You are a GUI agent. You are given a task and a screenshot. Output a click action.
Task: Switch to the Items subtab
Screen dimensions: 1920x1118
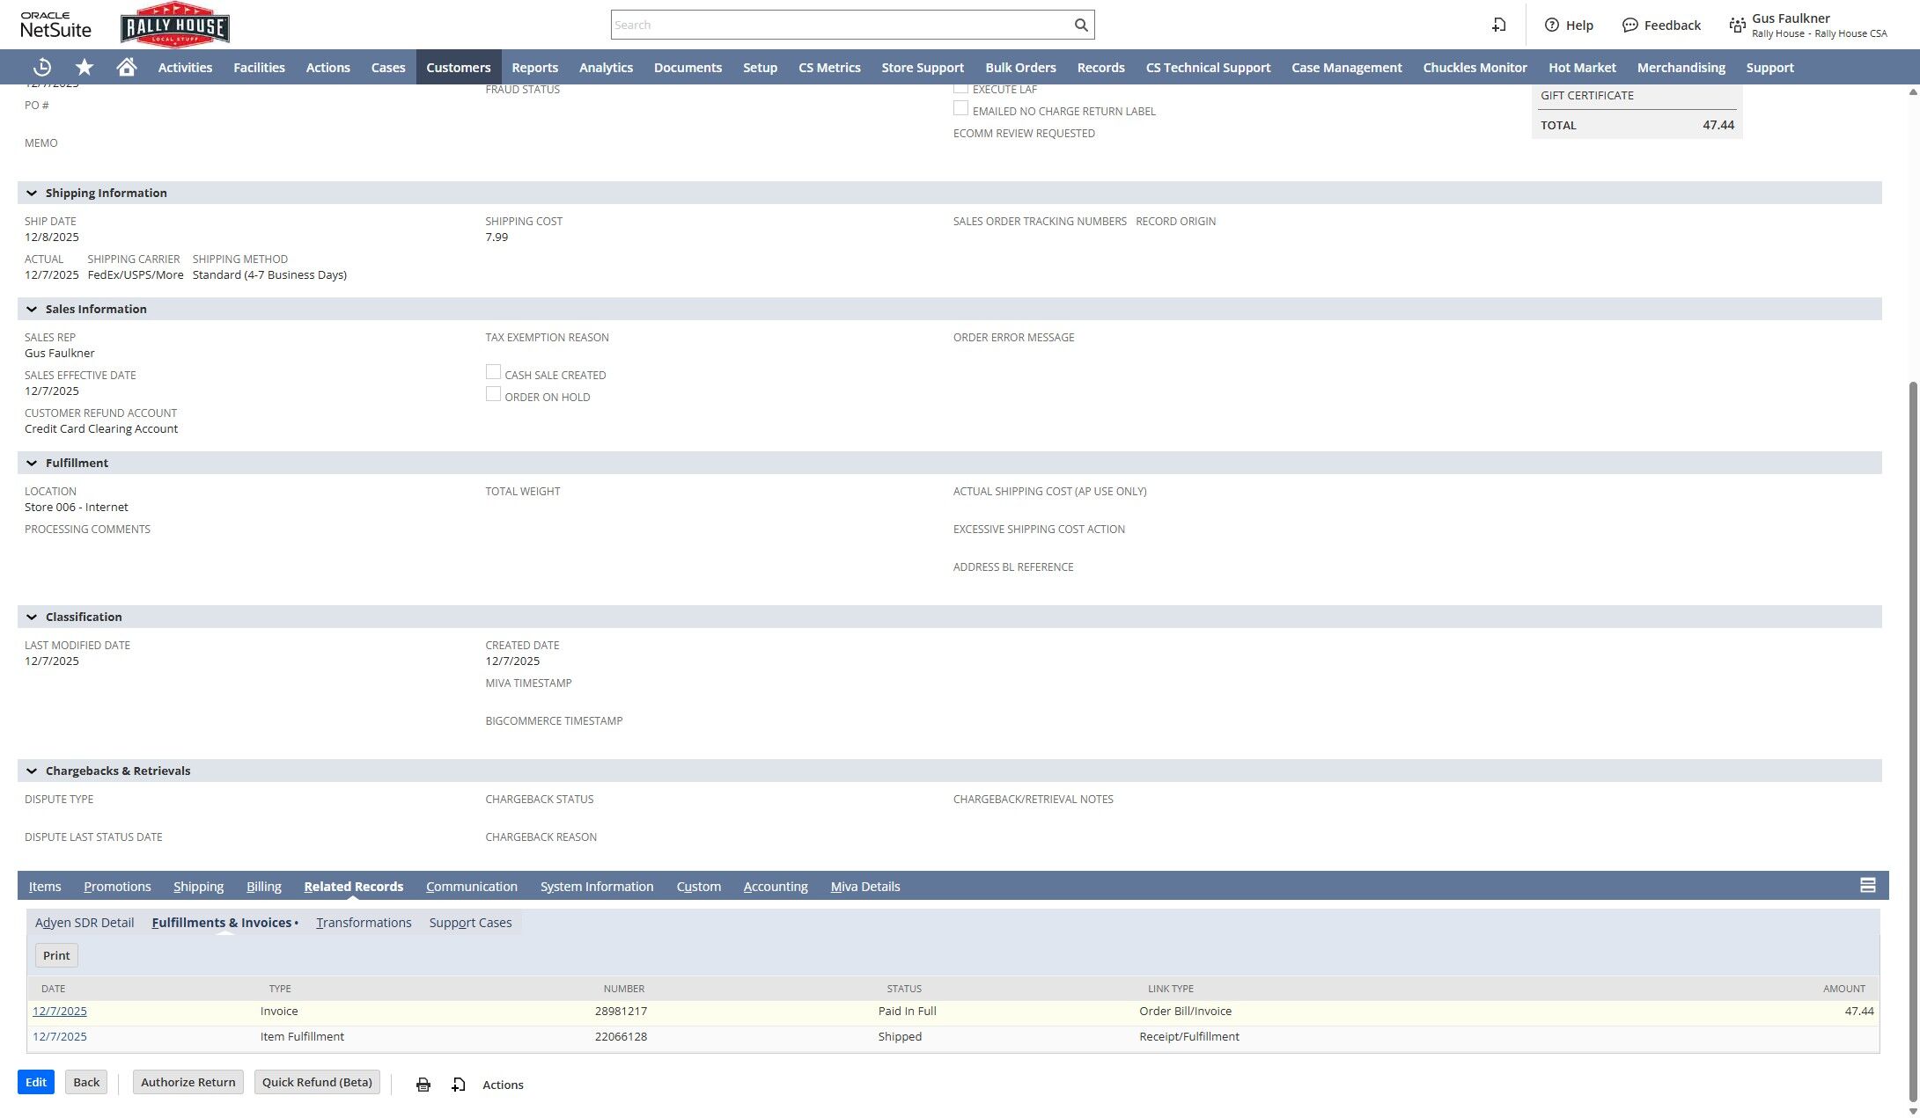(45, 886)
